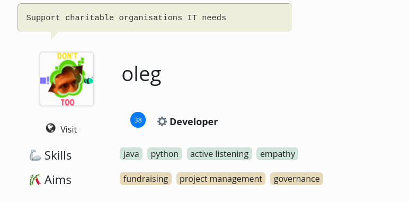This screenshot has height=202, width=409.
Task: Click the flexed arm Skills icon
Action: tap(35, 155)
